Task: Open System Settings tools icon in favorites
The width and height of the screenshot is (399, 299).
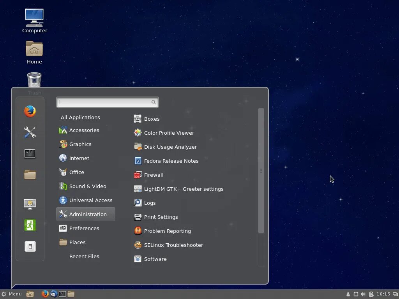Action: point(30,132)
